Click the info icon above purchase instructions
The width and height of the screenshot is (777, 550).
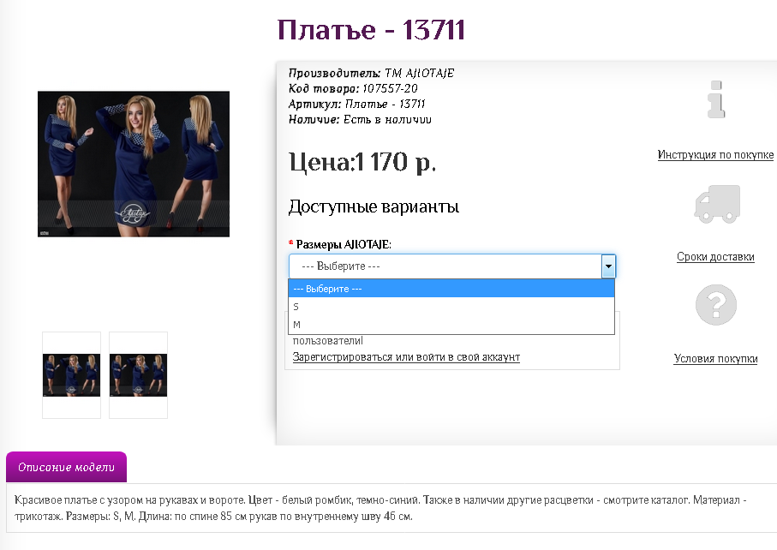pos(716,99)
